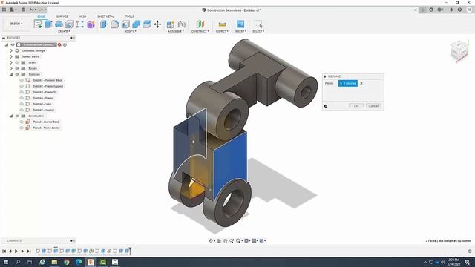Open the Create dropdown menu
The width and height of the screenshot is (475, 267).
[x=64, y=31]
